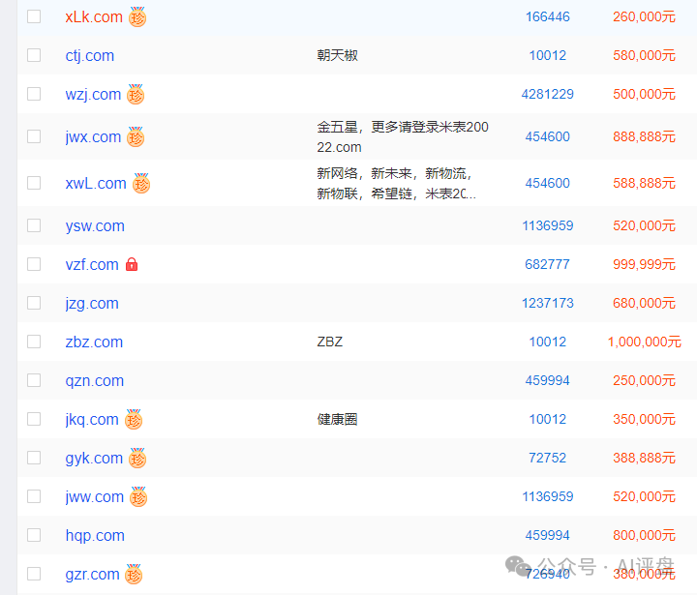697x595 pixels.
Task: Click the 1,000,000元 price for zbz.com
Action: pyautogui.click(x=644, y=342)
